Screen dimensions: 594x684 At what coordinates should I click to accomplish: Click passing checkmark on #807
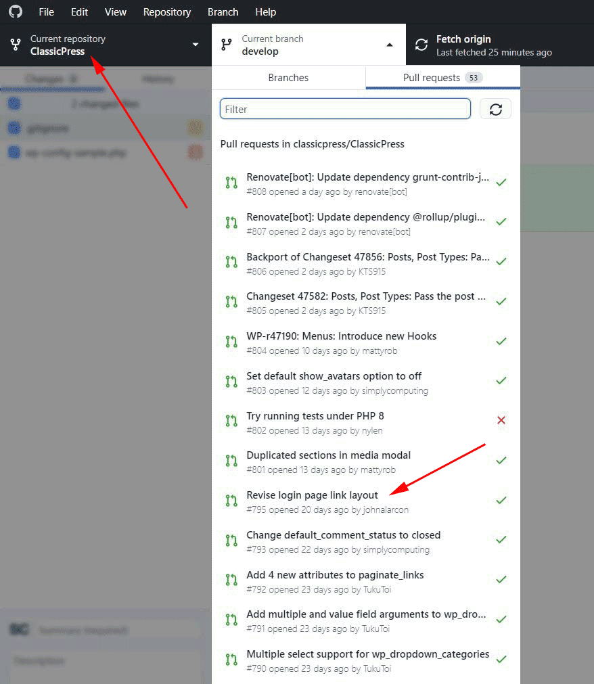tap(501, 222)
